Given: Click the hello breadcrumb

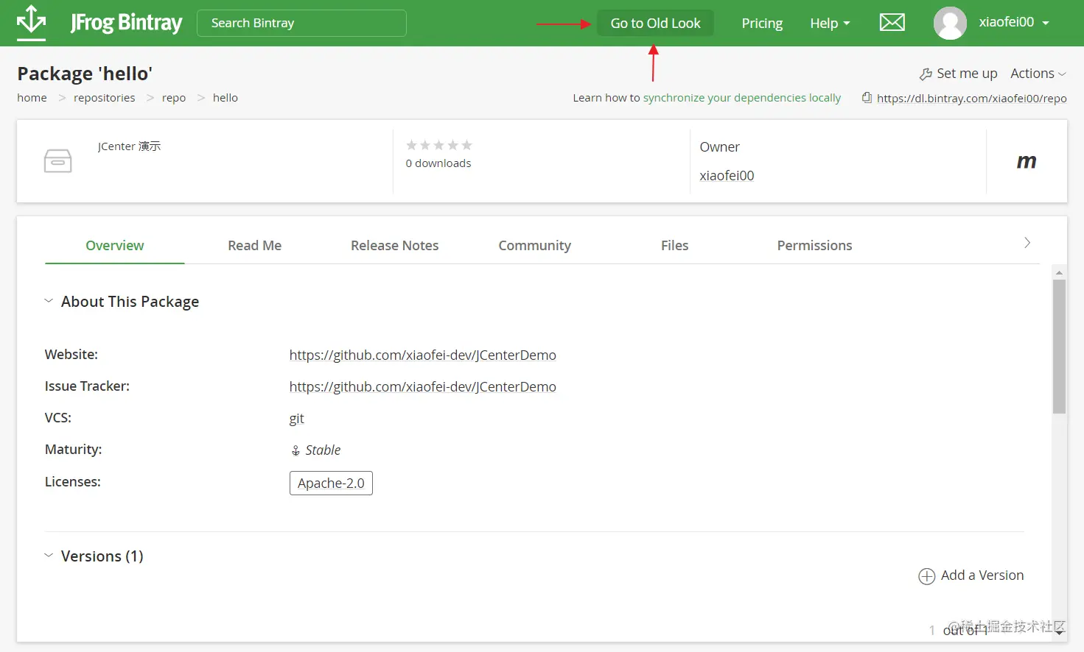Looking at the screenshot, I should (225, 98).
